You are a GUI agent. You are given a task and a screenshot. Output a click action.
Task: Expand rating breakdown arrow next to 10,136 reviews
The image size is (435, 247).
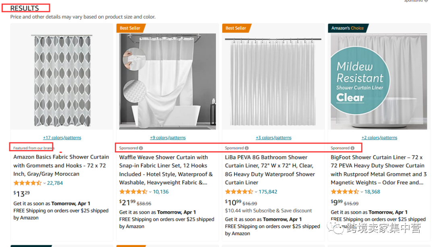[150, 192]
